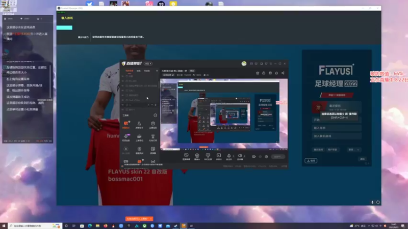The image size is (408, 229).
Task: Toggle visibility of the selected source row
Action: (123, 105)
